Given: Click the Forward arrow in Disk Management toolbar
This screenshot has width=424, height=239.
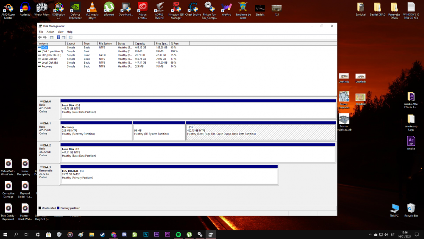Looking at the screenshot, I should tap(45, 37).
